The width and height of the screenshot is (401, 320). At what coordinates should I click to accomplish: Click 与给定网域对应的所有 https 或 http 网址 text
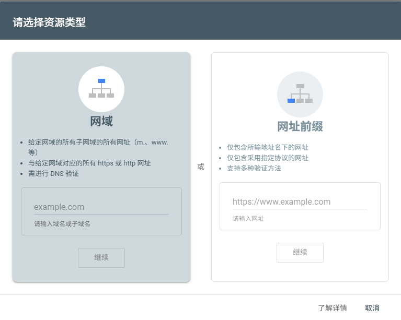(89, 163)
